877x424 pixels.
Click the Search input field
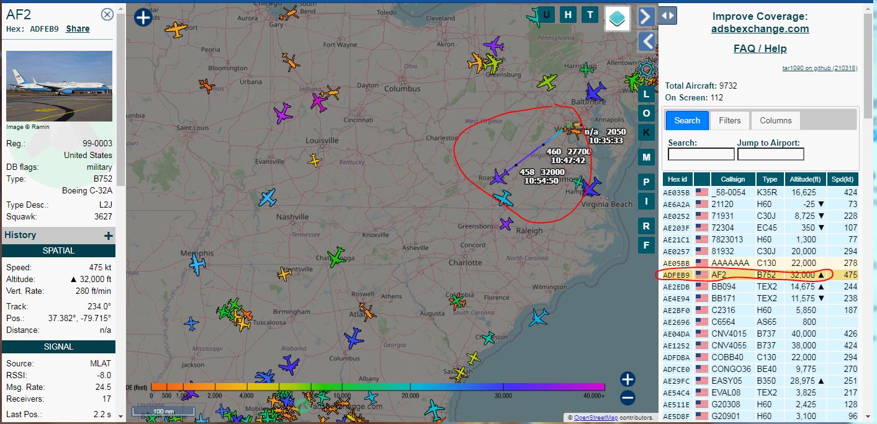pyautogui.click(x=701, y=154)
